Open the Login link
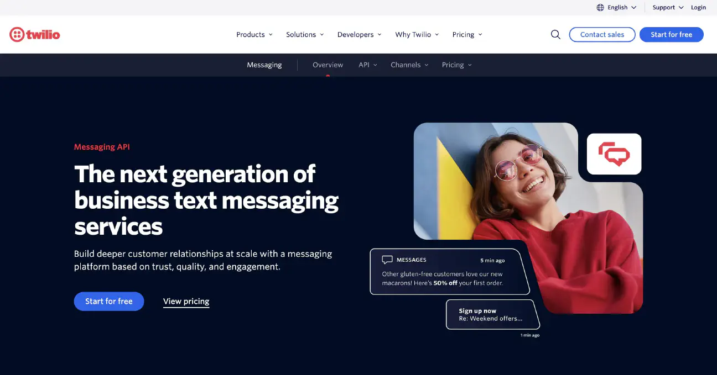This screenshot has height=375, width=717. click(x=698, y=8)
